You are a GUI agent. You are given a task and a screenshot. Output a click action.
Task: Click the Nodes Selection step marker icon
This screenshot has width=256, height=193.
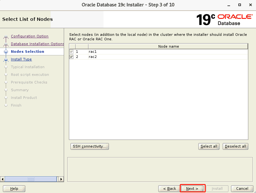pyautogui.click(x=6, y=52)
